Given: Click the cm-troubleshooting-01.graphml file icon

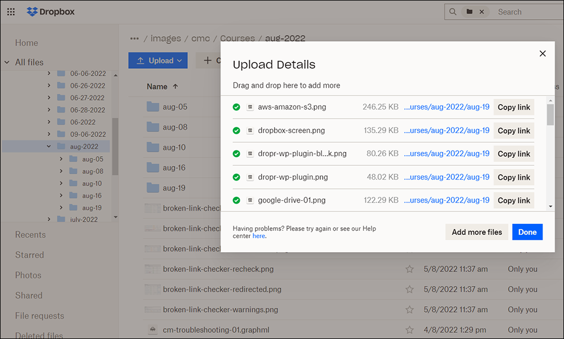Looking at the screenshot, I should (153, 329).
